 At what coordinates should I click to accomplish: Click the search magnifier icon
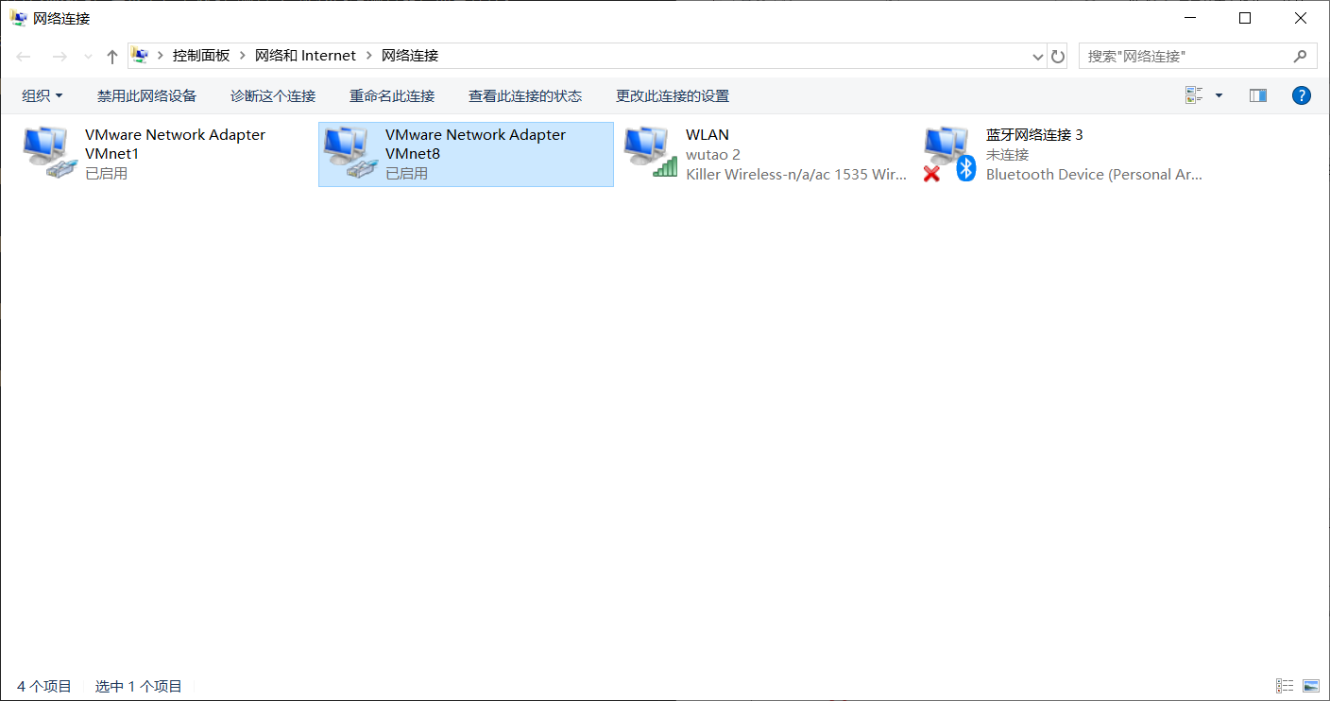point(1301,57)
